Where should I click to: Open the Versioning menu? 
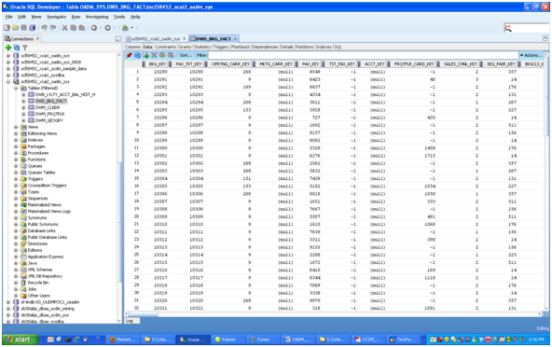tap(97, 17)
